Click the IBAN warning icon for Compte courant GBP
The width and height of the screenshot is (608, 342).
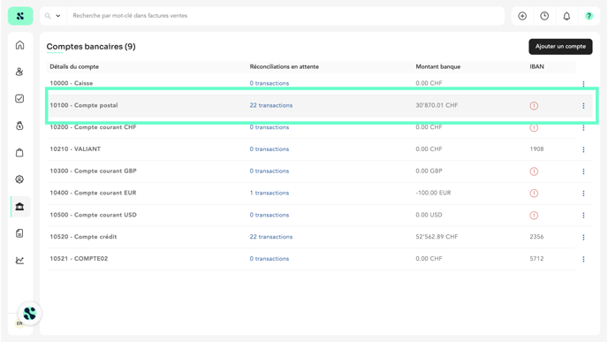coord(534,171)
